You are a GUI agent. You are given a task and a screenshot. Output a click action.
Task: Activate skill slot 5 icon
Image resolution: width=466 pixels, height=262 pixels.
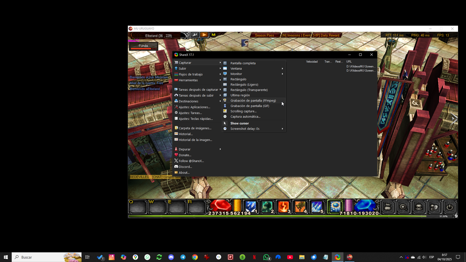[317, 207]
